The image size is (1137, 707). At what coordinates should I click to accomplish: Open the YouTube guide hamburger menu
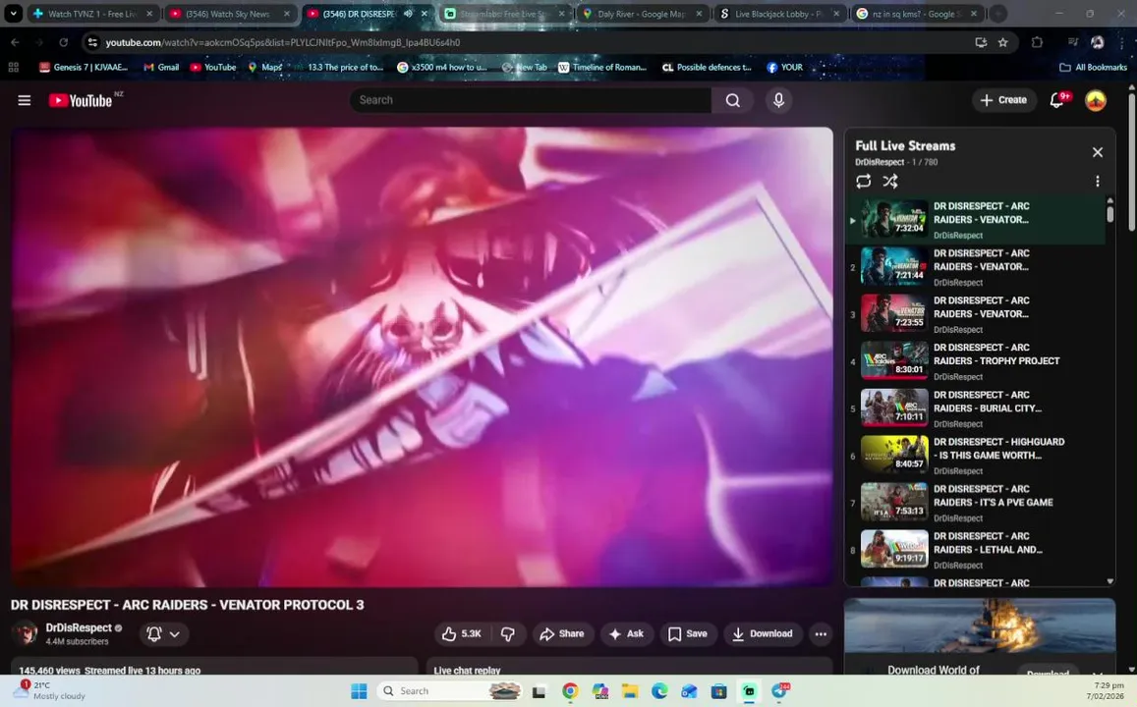coord(24,100)
